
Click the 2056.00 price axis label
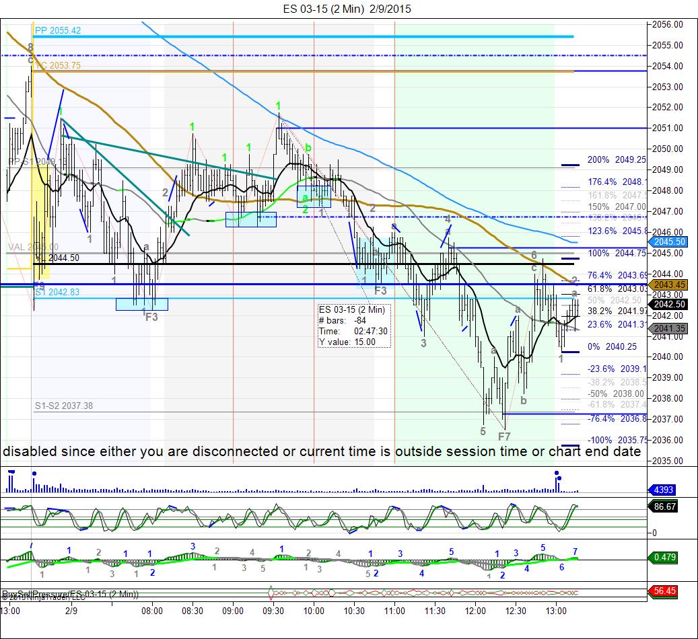(667, 24)
